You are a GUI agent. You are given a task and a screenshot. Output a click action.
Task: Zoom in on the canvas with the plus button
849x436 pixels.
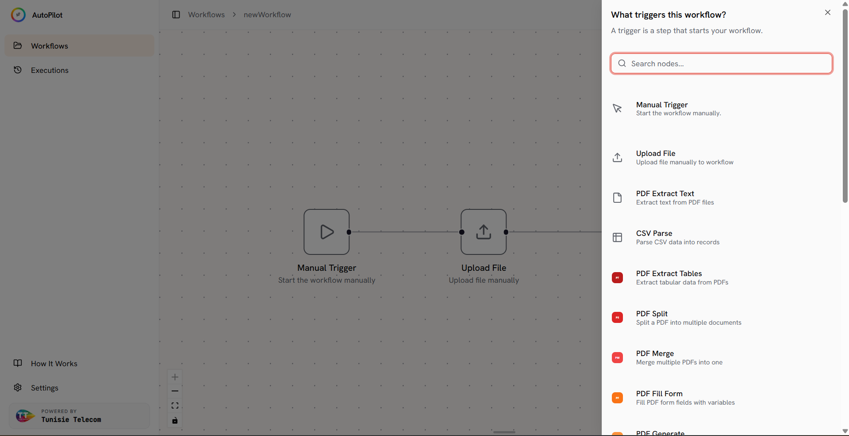(x=175, y=377)
